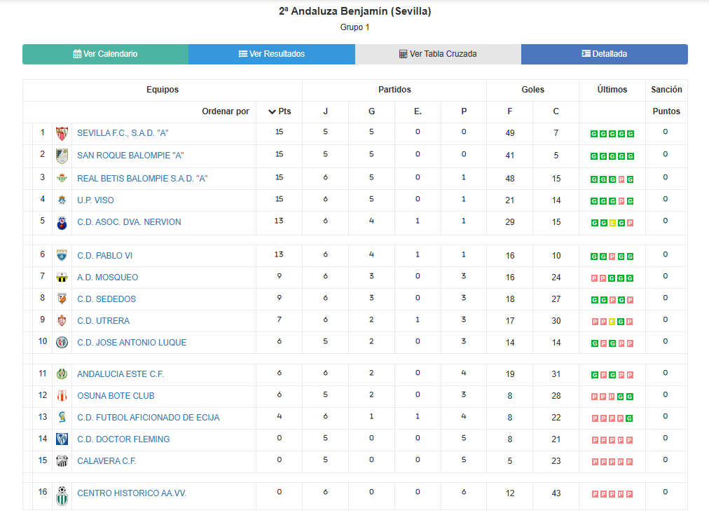The height and width of the screenshot is (520, 709).
Task: Click the C.D. Sededos crest
Action: point(62,299)
